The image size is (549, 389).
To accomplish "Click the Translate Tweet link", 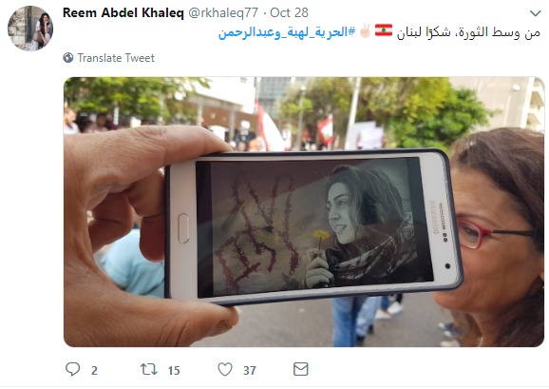I will pos(116,58).
